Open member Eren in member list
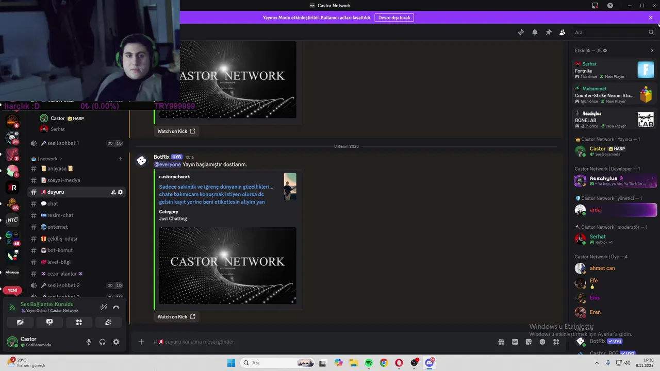 [x=615, y=312]
